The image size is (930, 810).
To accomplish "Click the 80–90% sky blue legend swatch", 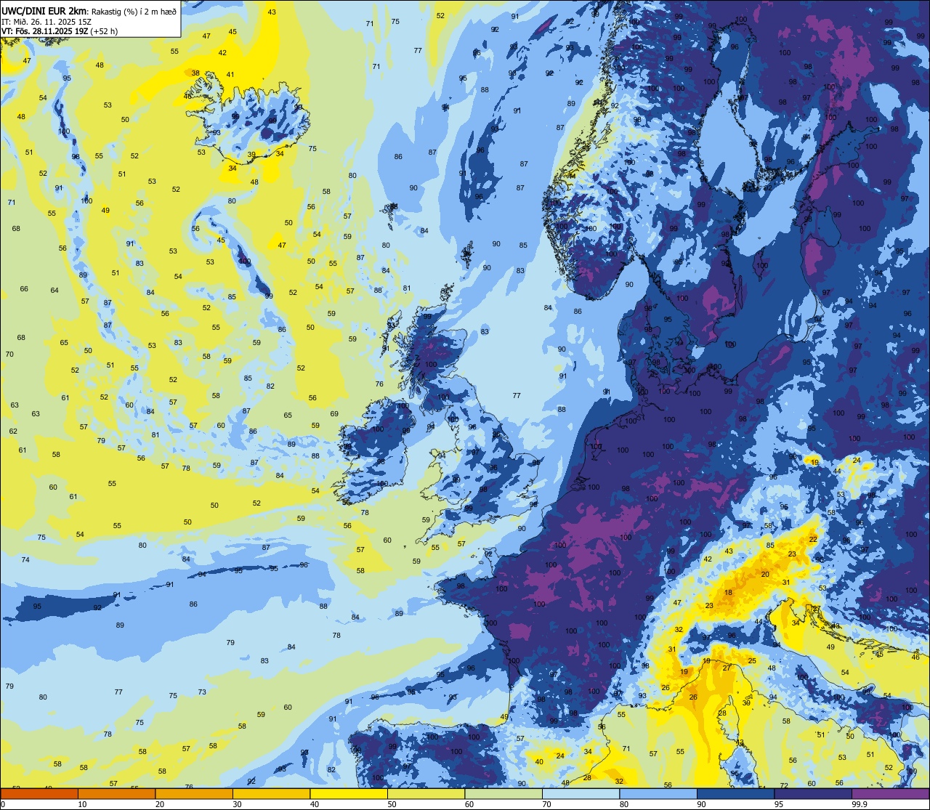I will [x=658, y=793].
